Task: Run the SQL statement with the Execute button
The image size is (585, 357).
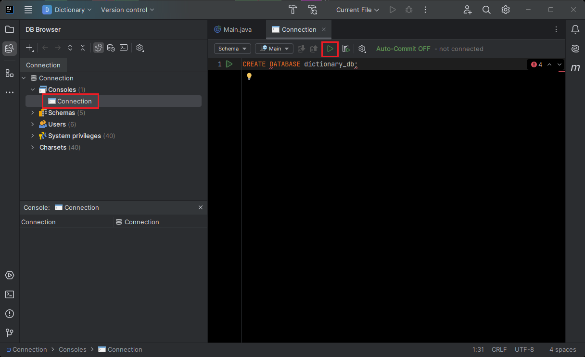Action: [x=330, y=49]
